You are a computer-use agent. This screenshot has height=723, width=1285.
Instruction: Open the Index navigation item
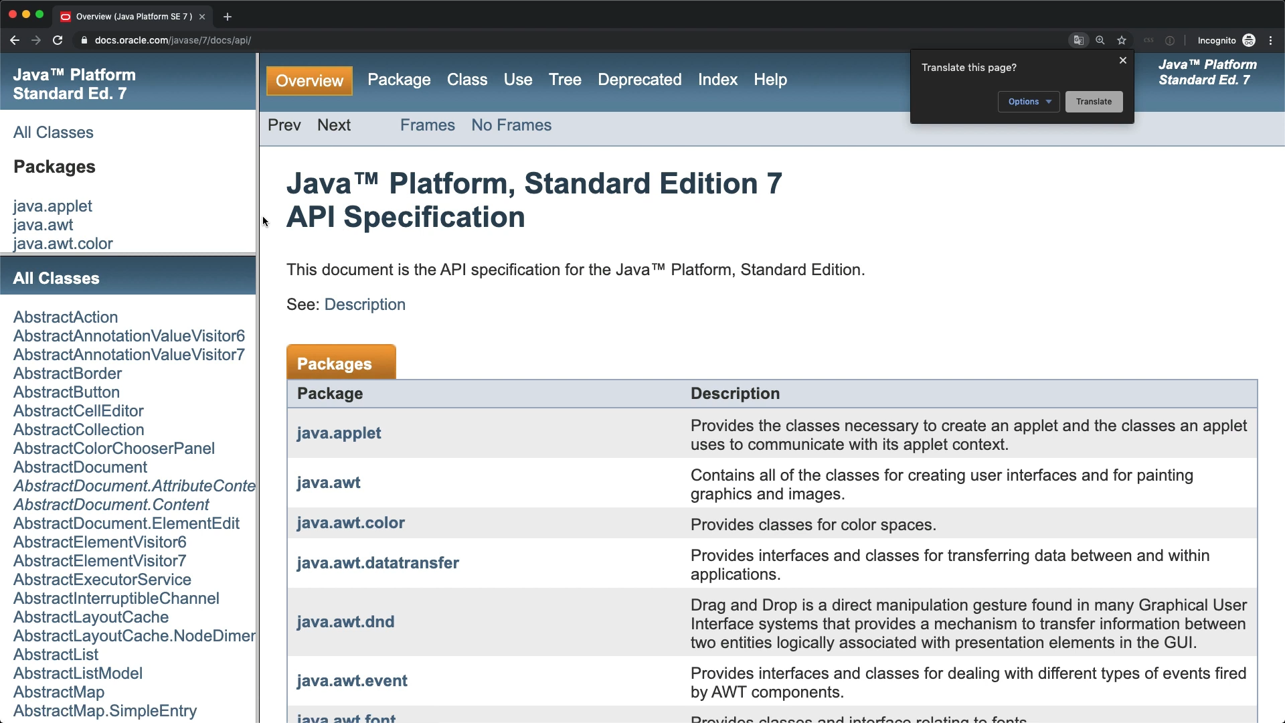click(717, 80)
